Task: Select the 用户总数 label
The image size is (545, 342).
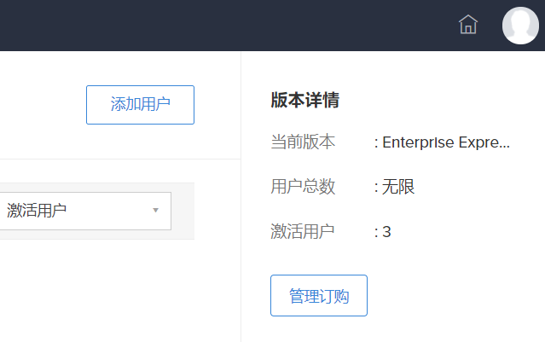Action: click(303, 187)
